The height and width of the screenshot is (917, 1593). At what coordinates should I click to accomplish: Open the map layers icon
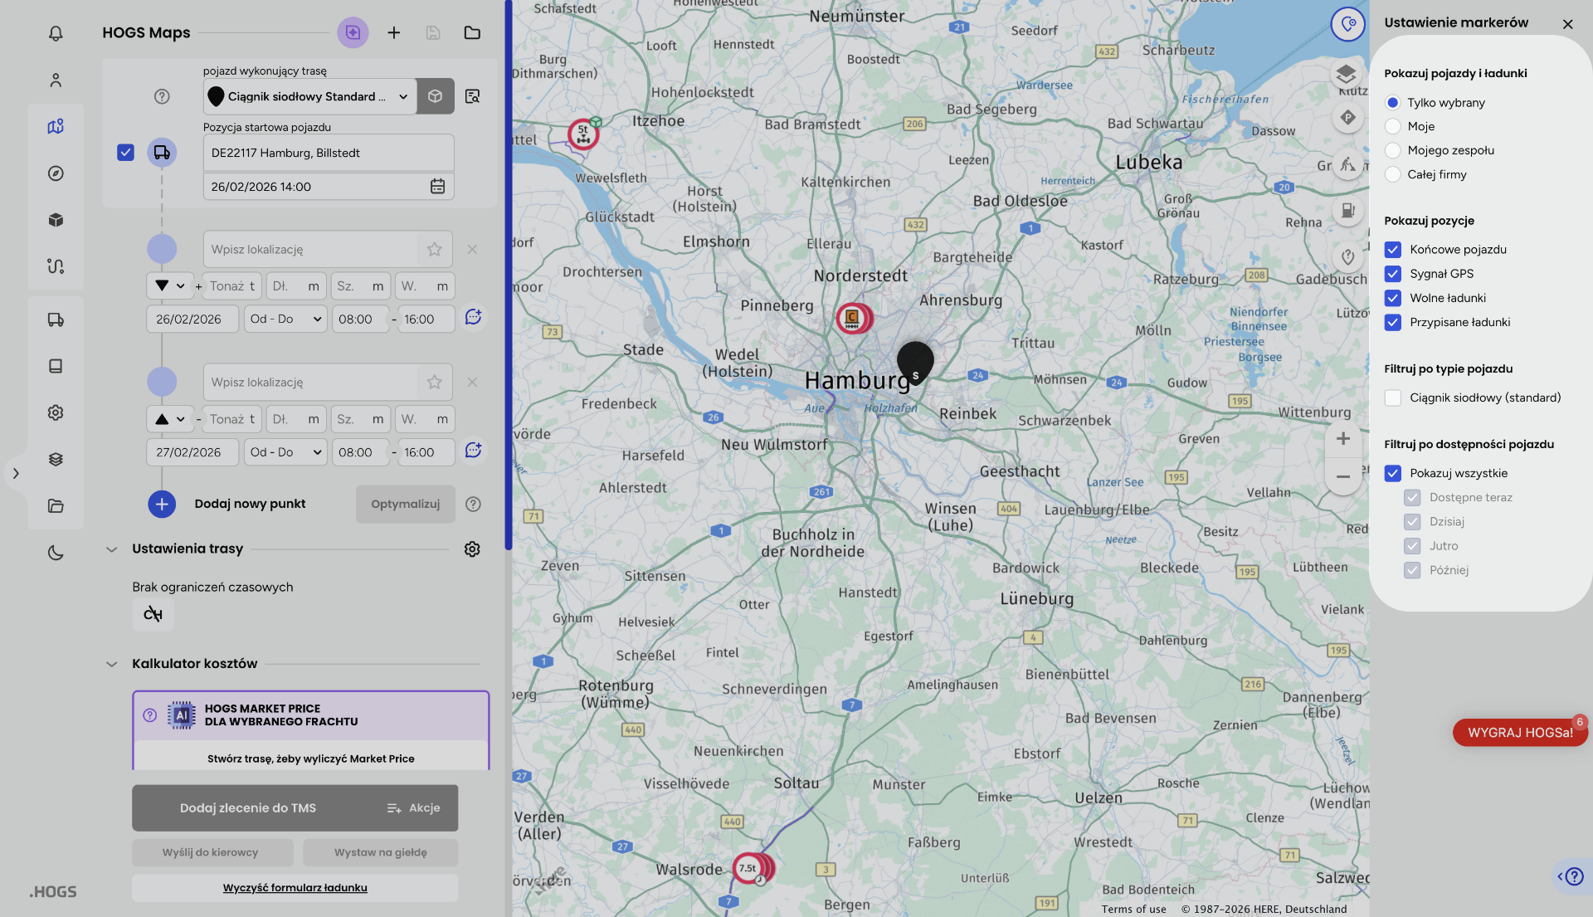(x=1347, y=74)
